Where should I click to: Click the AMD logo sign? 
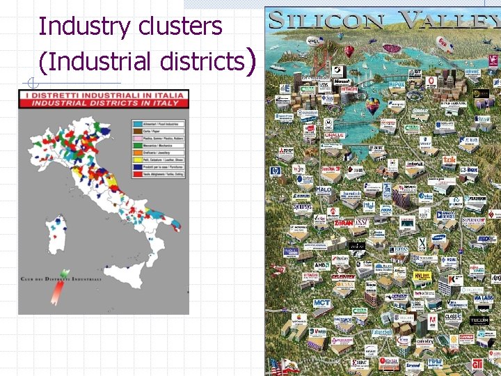tap(322, 266)
